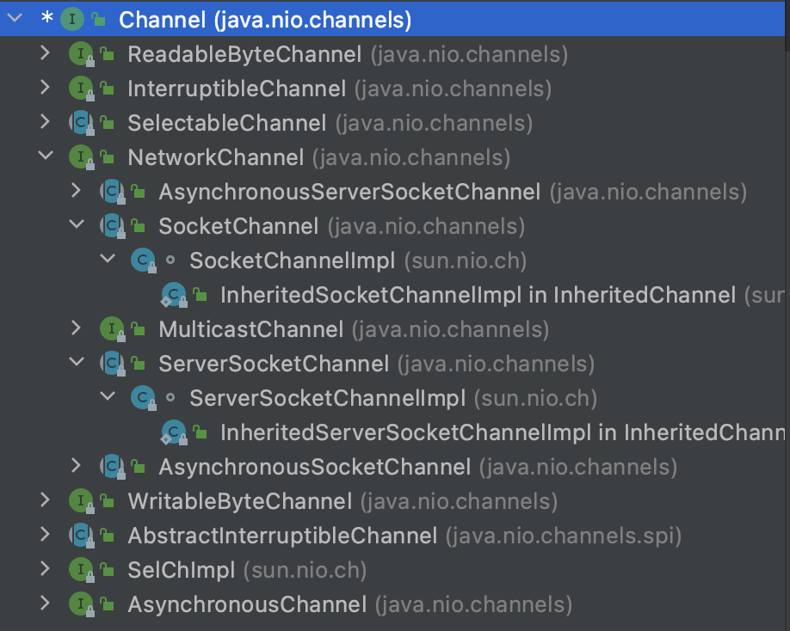Collapse the root Channel node
790x631 pixels.
point(14,19)
